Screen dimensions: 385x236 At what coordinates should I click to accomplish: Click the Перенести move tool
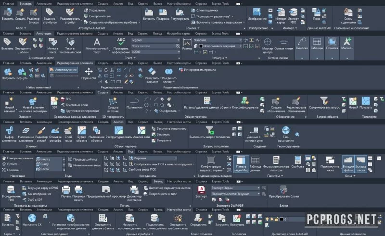point(89,74)
